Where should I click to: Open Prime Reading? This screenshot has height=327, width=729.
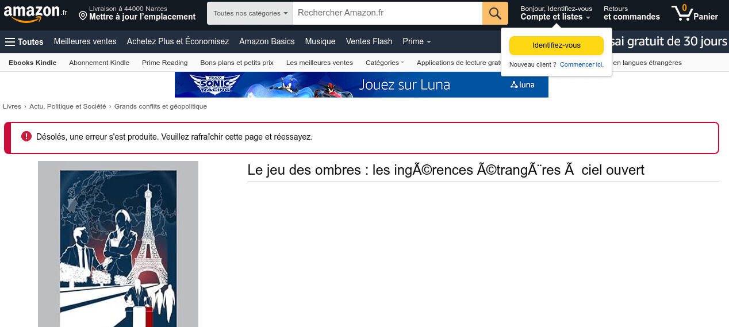pos(164,63)
